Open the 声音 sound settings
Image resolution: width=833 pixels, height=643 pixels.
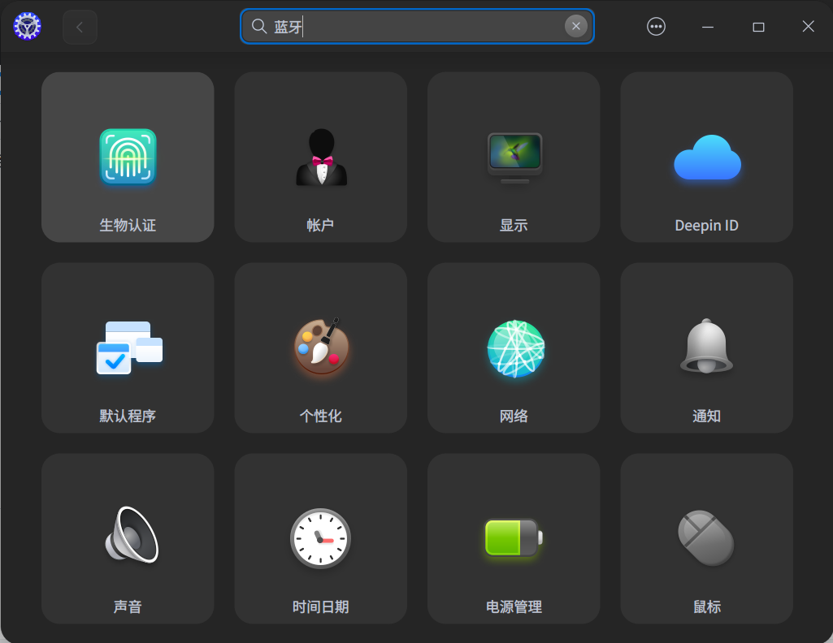coord(128,538)
